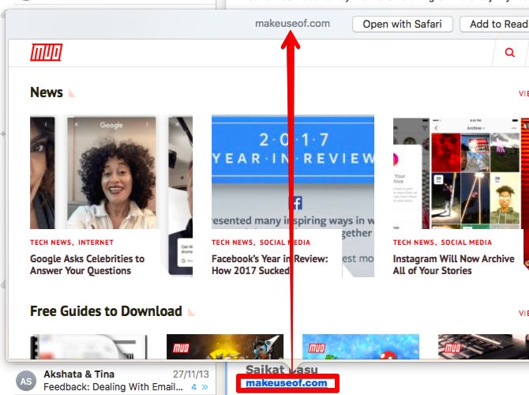Open the red search magnifier icon
The width and height of the screenshot is (529, 395).
[x=510, y=52]
